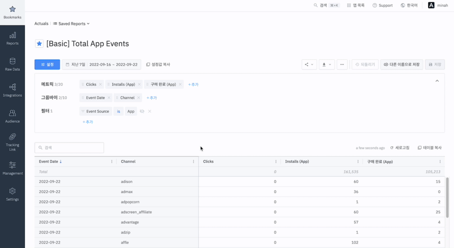Click the Clicks drag handle
Viewport: 454px width, 248px height.
coord(83,84)
